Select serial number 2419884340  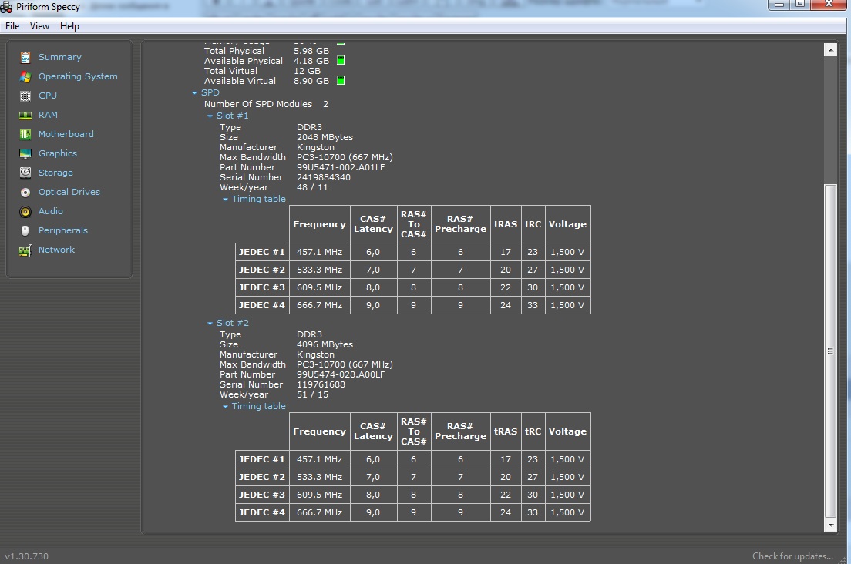click(x=324, y=177)
